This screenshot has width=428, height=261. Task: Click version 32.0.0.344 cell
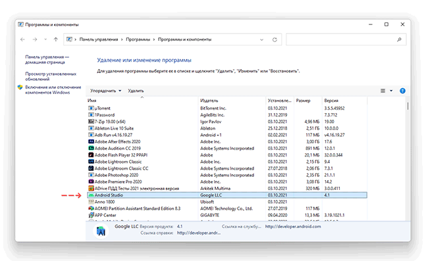[333, 155]
